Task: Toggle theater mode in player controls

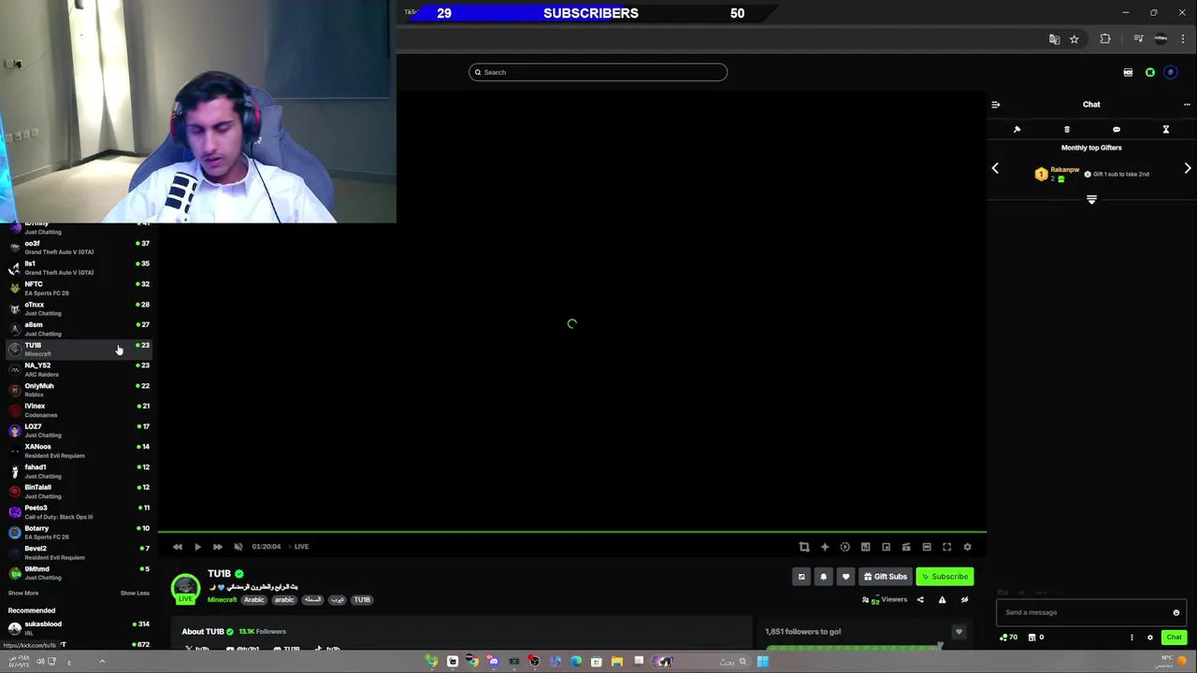Action: [927, 547]
